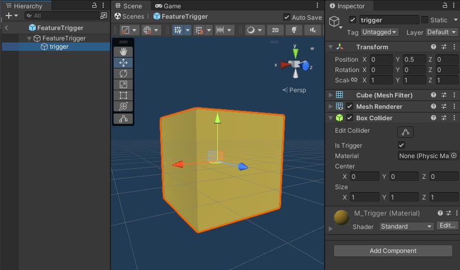Click the object name field trigger
Viewport: 460px width, 270px height.
click(389, 20)
